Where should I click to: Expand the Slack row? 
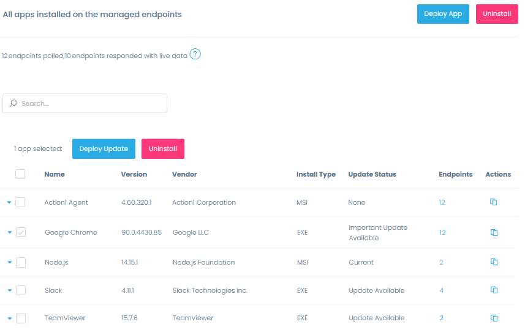point(10,291)
